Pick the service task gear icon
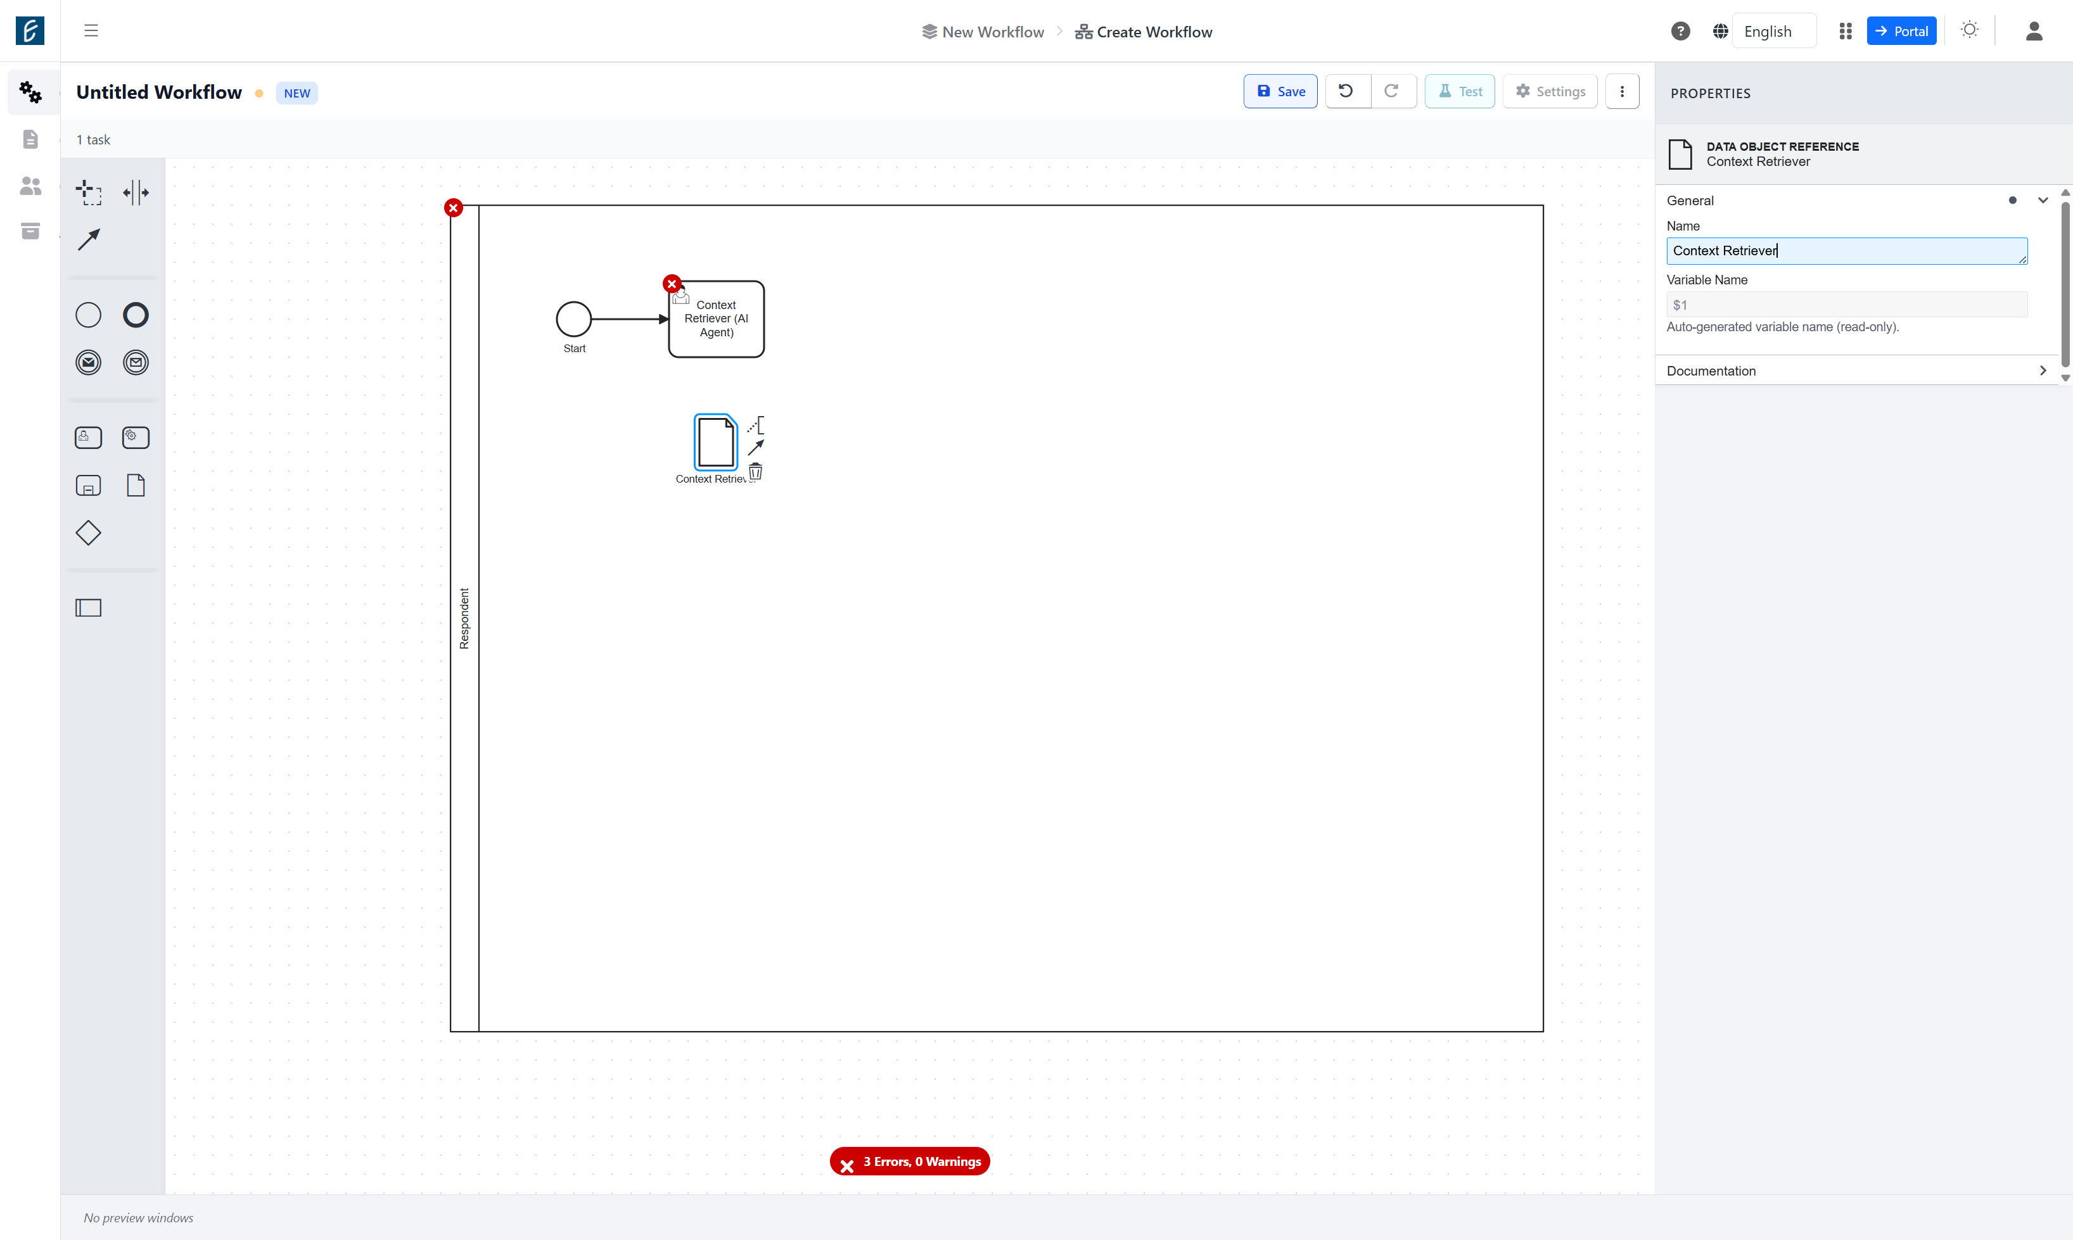This screenshot has width=2073, height=1240. pyautogui.click(x=136, y=438)
